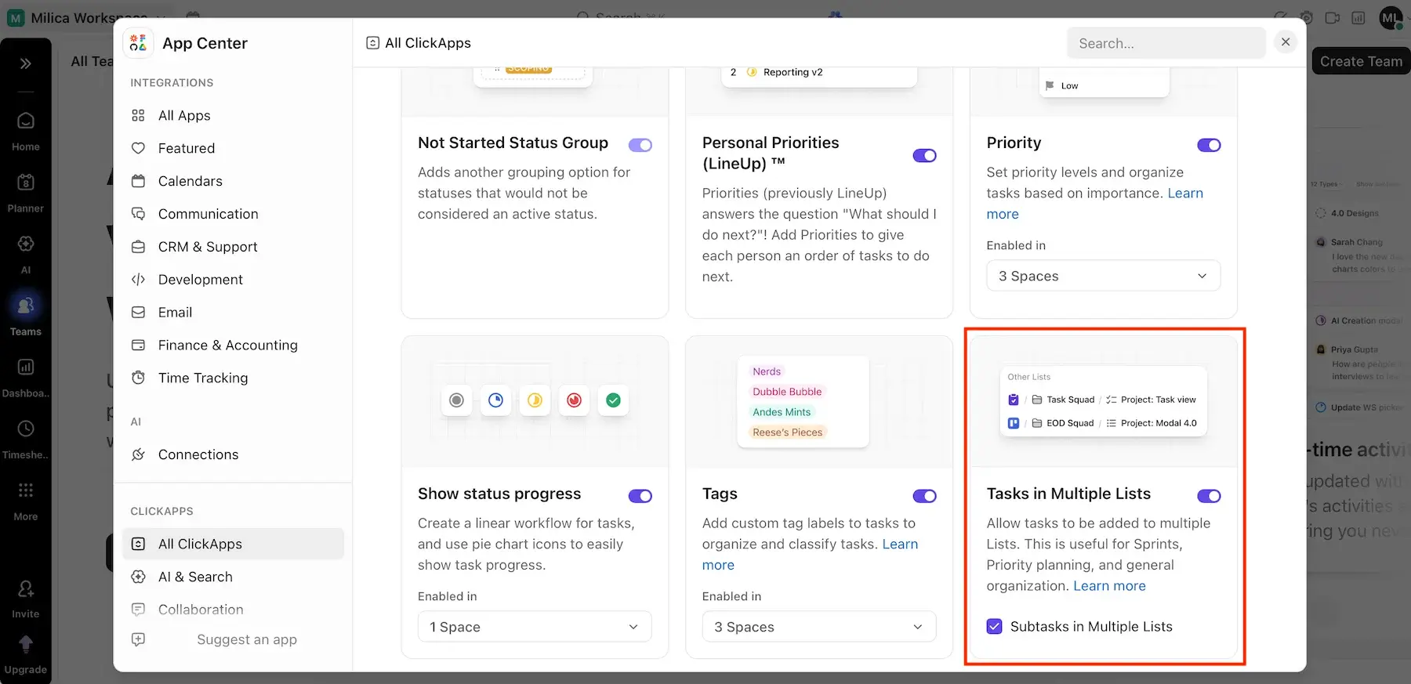Click blue pie status icon in preview
1411x684 pixels.
pos(495,400)
